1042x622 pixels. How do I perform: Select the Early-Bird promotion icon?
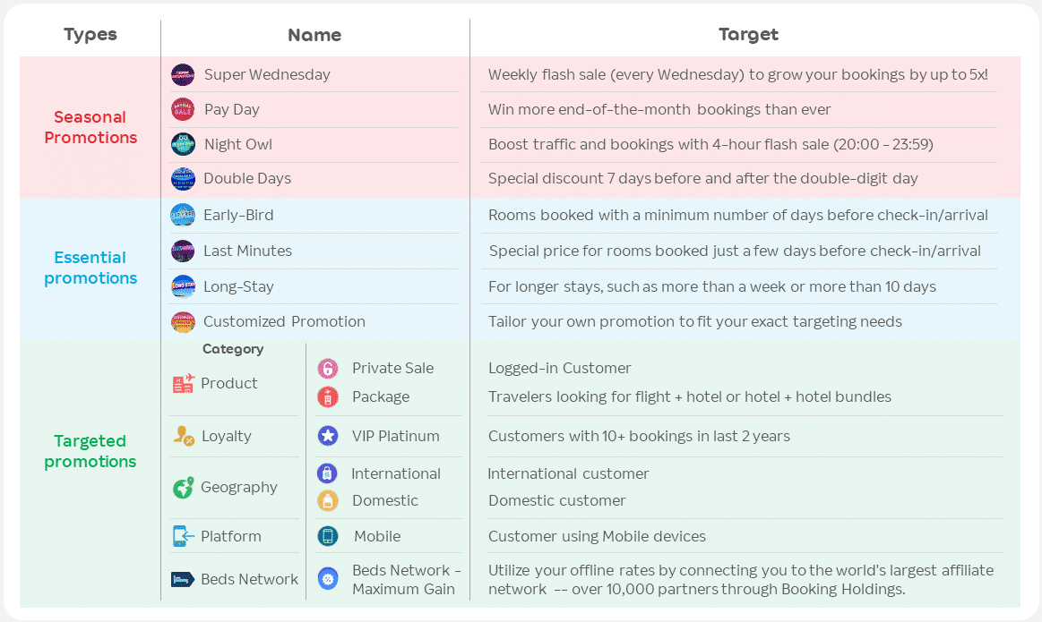(x=183, y=216)
